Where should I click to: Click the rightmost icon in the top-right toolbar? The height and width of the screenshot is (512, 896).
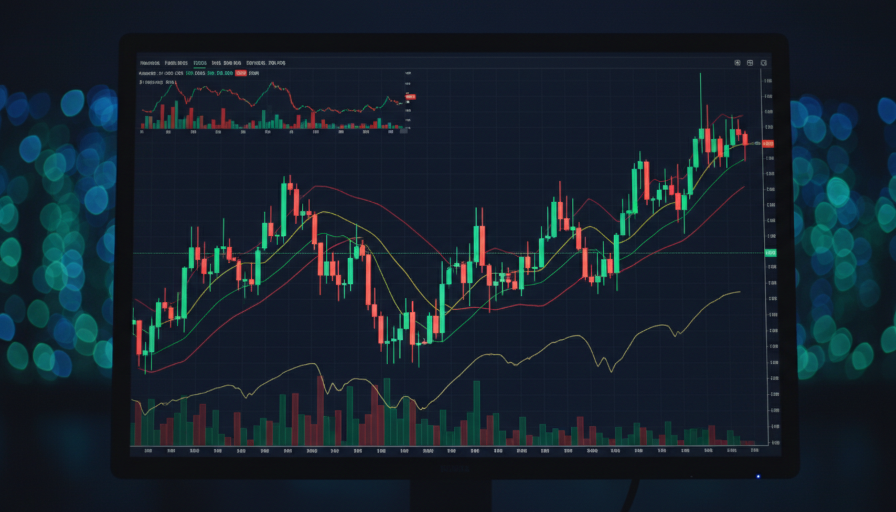click(764, 63)
